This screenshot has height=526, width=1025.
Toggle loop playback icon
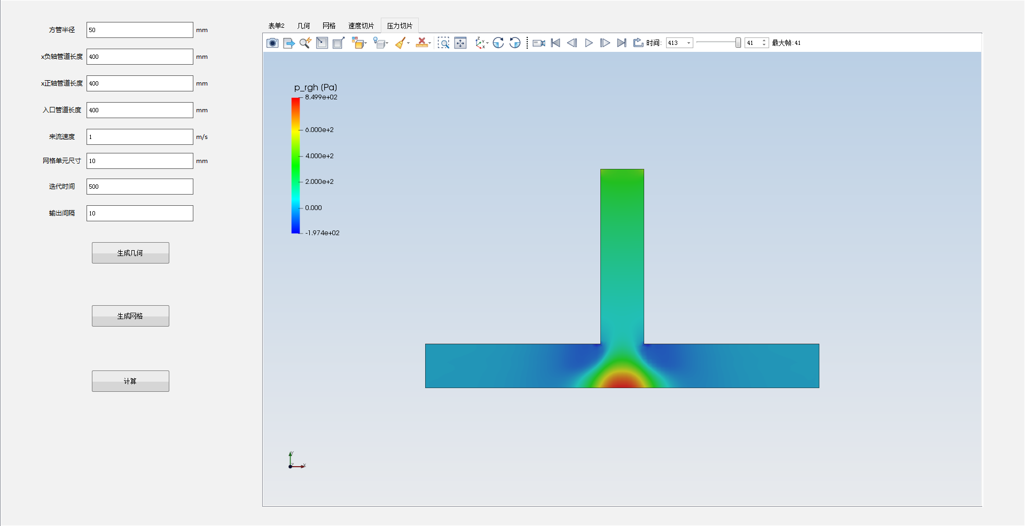[x=638, y=43]
